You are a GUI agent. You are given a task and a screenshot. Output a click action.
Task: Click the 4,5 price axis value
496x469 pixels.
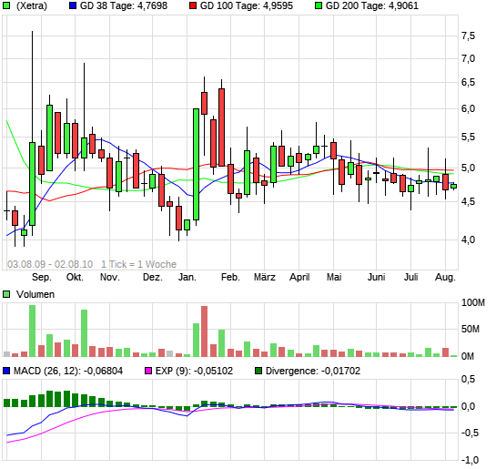point(468,201)
